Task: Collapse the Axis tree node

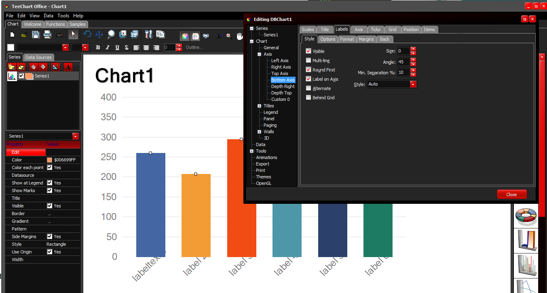Action: 260,54
